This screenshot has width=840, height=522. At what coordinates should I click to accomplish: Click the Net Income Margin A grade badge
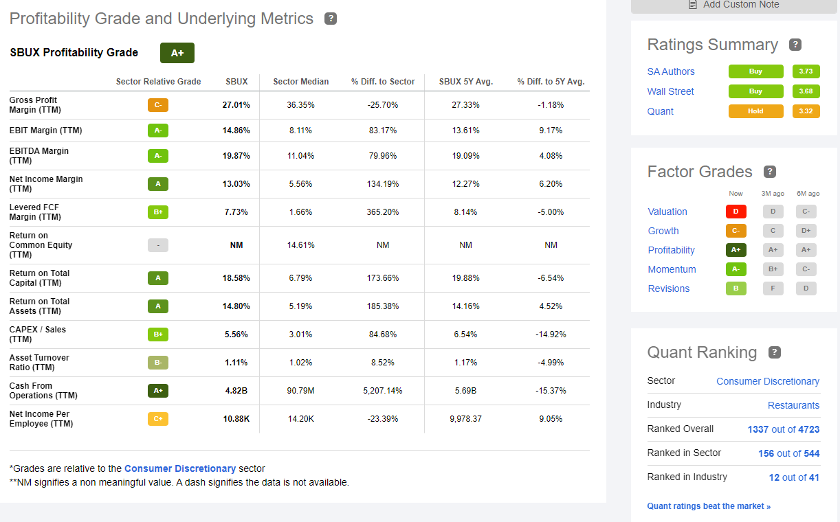tap(158, 184)
